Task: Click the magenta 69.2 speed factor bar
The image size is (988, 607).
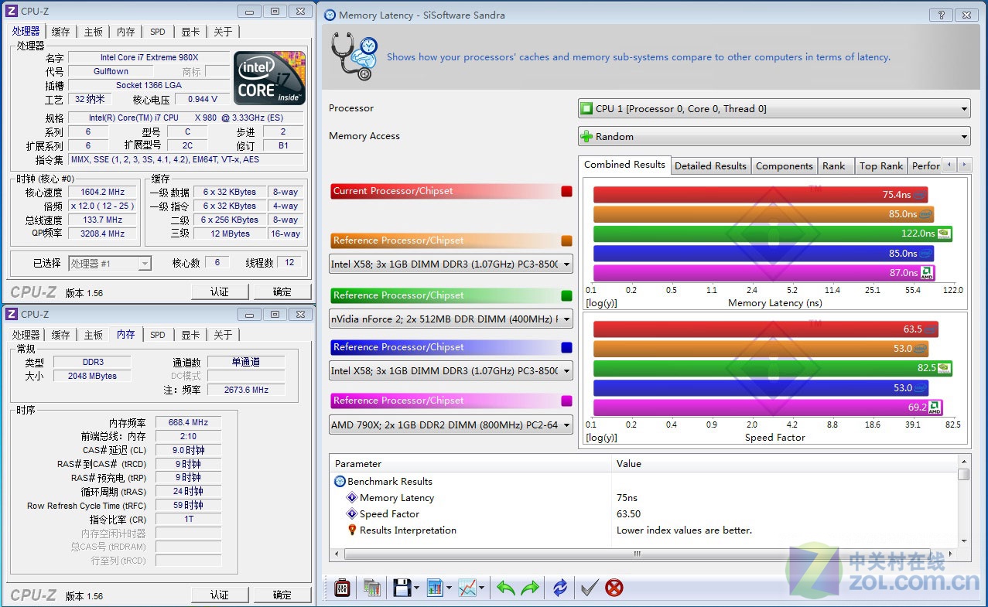Action: (x=767, y=407)
